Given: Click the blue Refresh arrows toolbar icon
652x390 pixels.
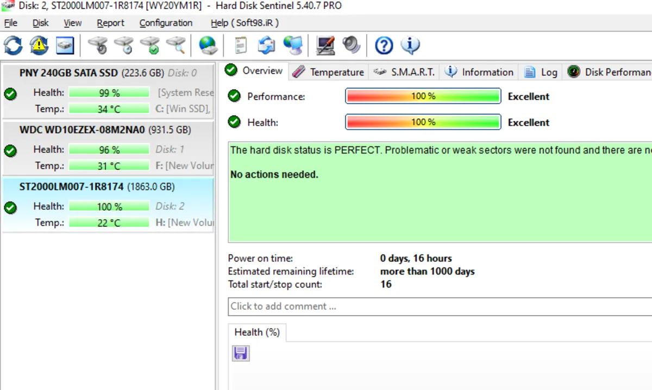Looking at the screenshot, I should coord(13,45).
